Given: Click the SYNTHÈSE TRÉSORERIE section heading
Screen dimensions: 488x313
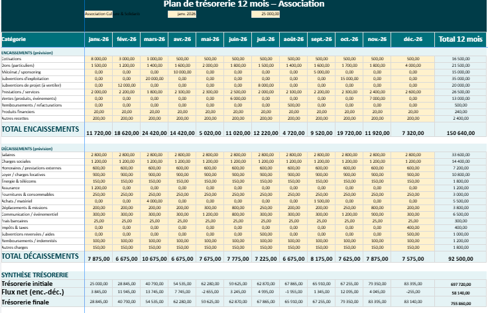Looking at the screenshot, I should tap(33, 275).
